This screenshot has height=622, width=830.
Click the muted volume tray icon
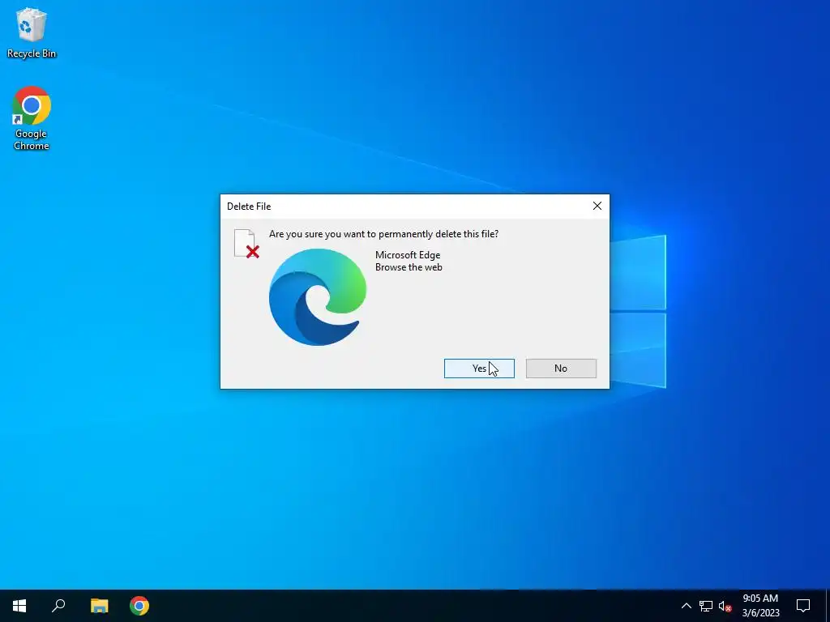coord(725,606)
